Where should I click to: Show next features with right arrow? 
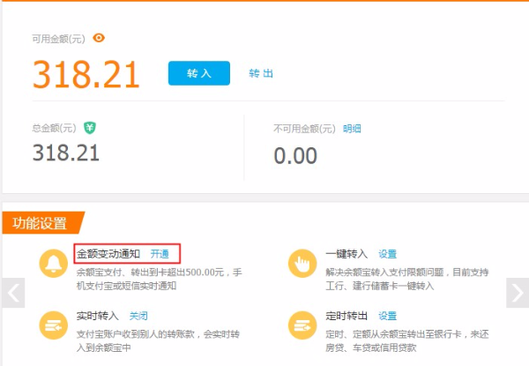click(517, 293)
